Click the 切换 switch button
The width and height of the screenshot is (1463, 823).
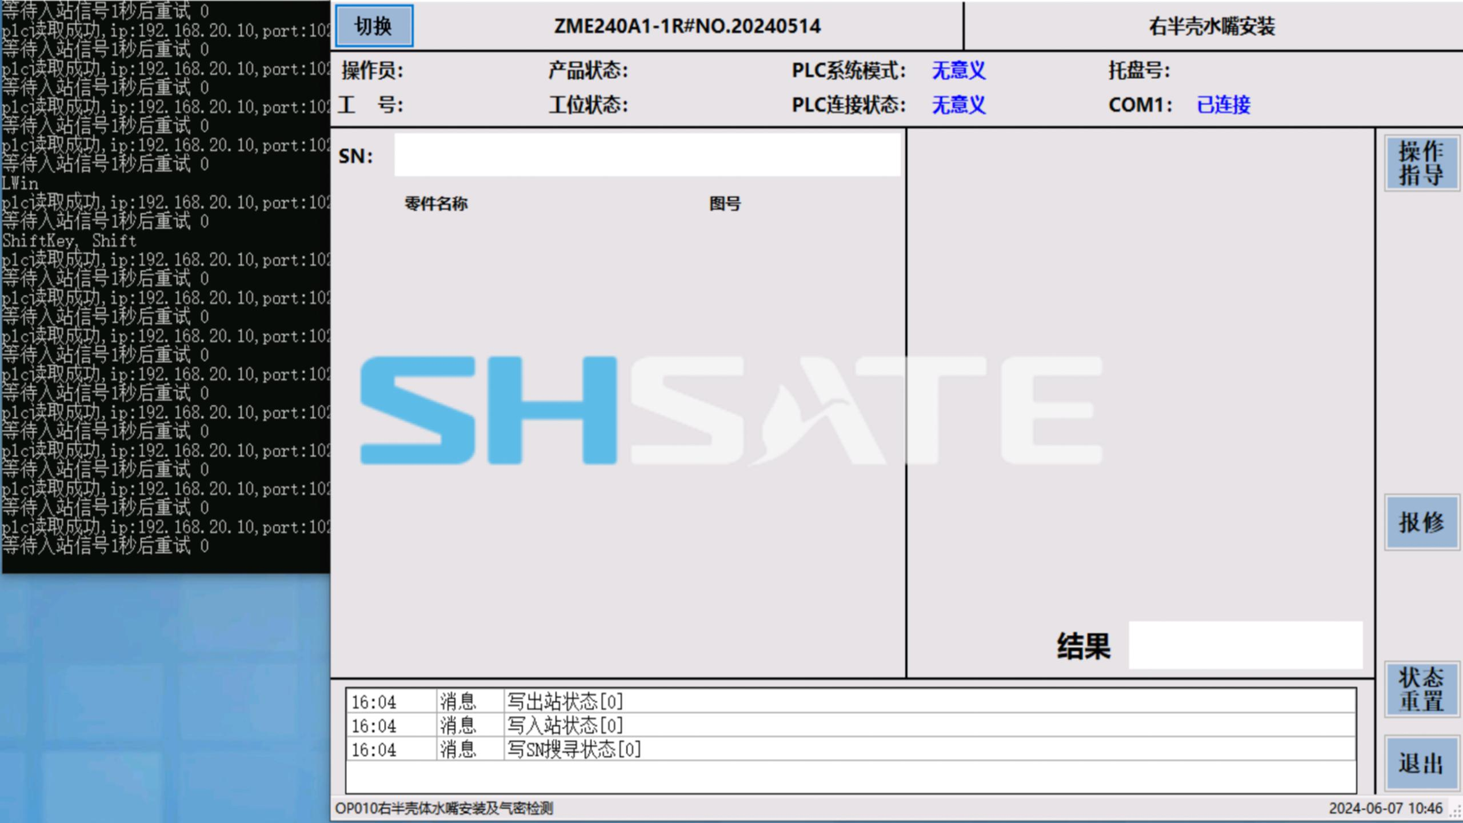(x=374, y=26)
